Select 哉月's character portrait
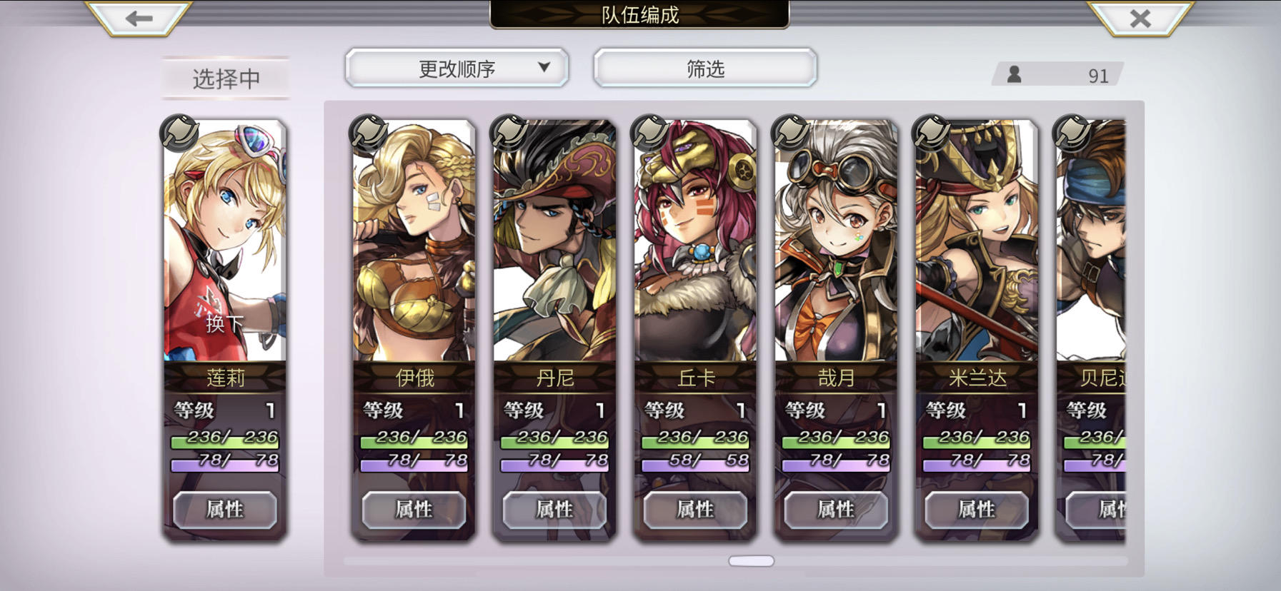 click(x=836, y=241)
